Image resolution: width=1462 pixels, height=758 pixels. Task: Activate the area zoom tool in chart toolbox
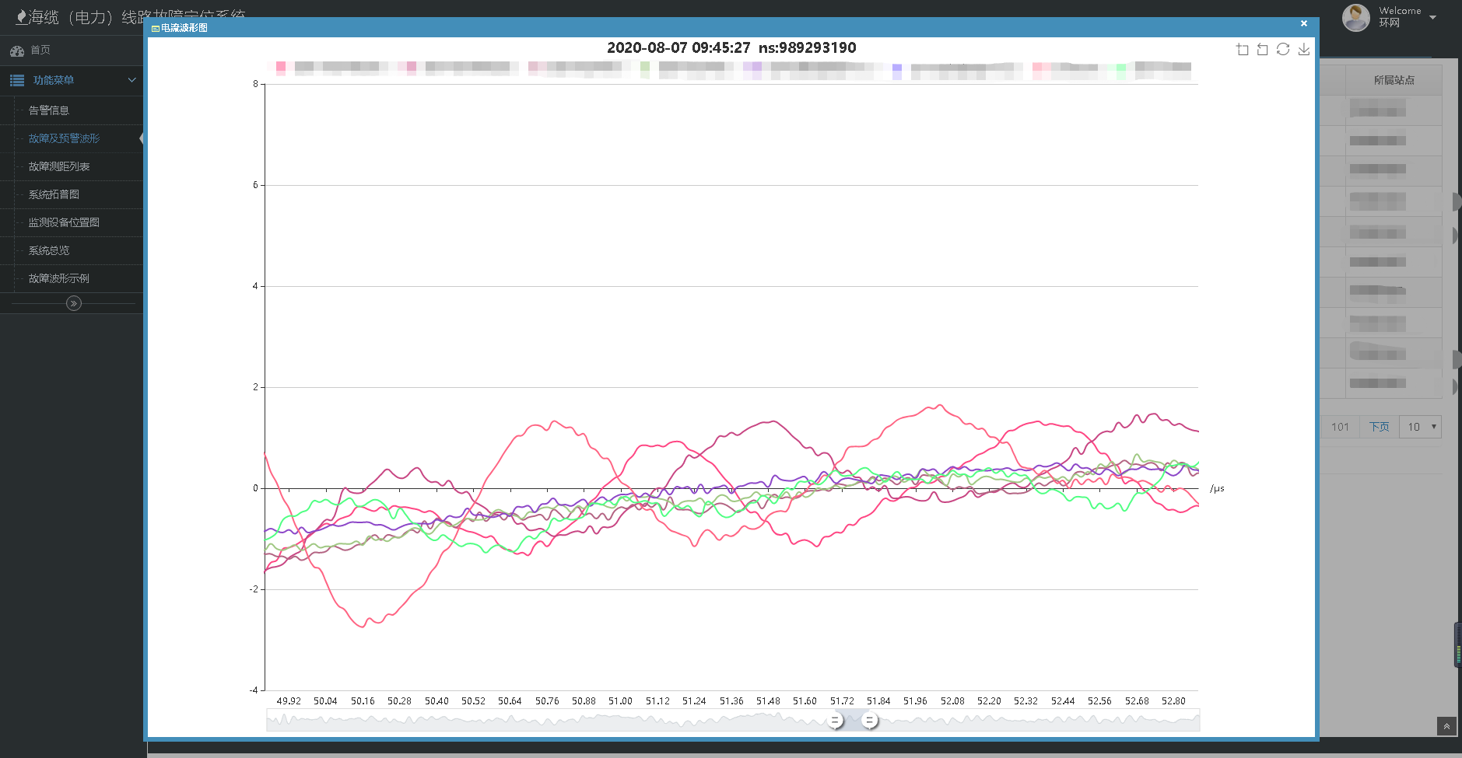1242,50
